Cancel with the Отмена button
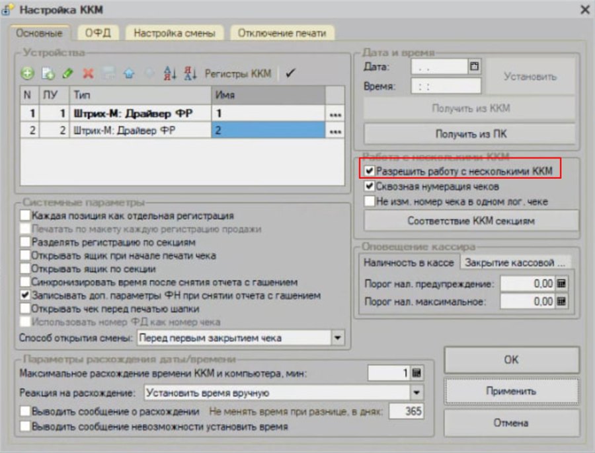 [511, 423]
